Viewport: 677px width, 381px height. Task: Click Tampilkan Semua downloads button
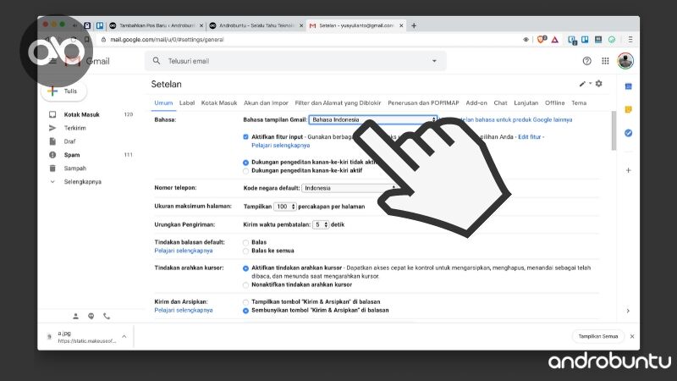598,336
